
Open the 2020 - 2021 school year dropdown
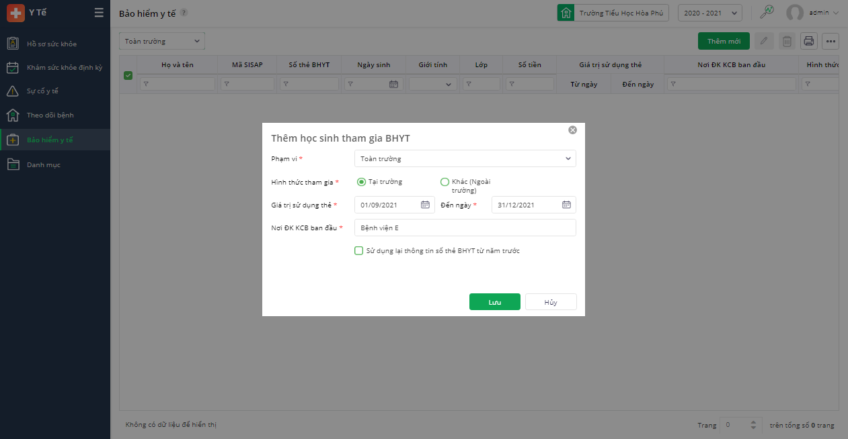(x=709, y=13)
